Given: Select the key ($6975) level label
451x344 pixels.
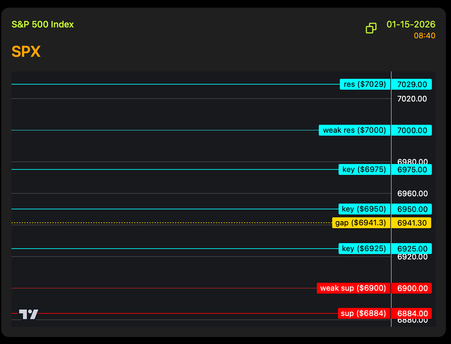Looking at the screenshot, I should pyautogui.click(x=364, y=169).
